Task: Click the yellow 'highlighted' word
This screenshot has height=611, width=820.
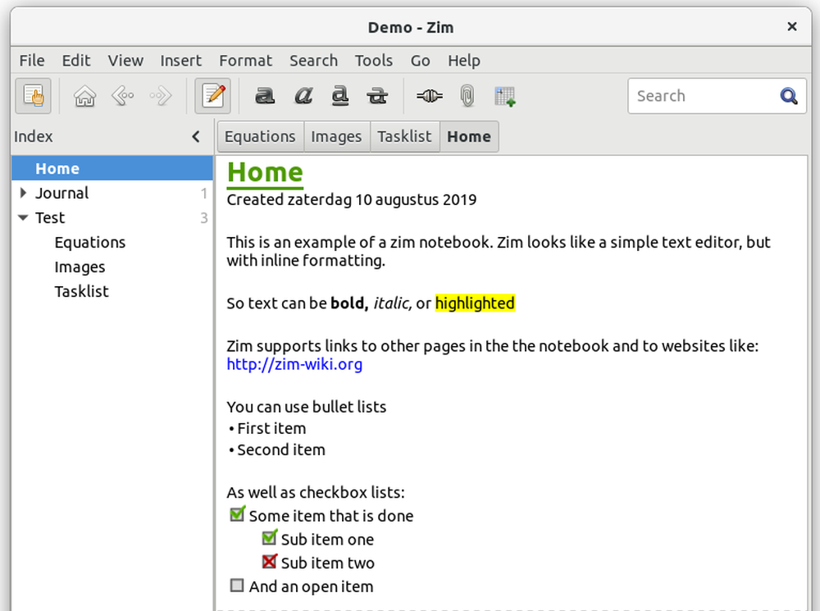Action: 475,303
